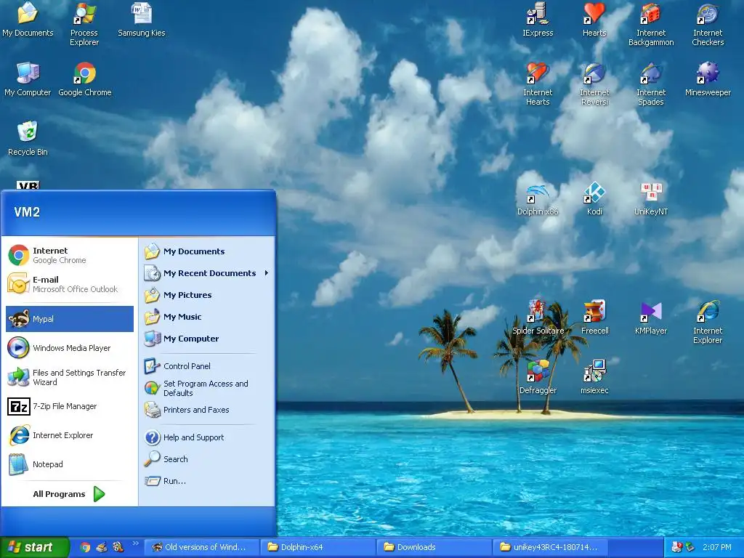Select the Samsung Kies desktop shortcut

point(142,20)
